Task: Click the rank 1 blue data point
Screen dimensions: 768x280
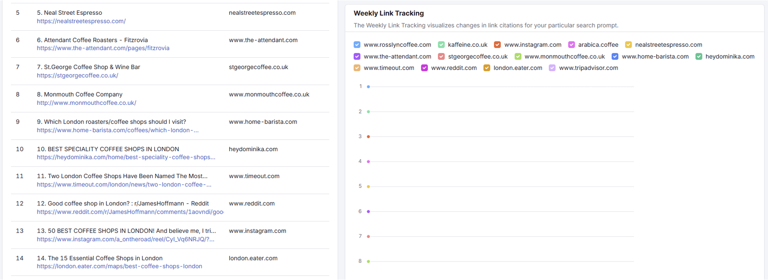Action: coord(368,87)
